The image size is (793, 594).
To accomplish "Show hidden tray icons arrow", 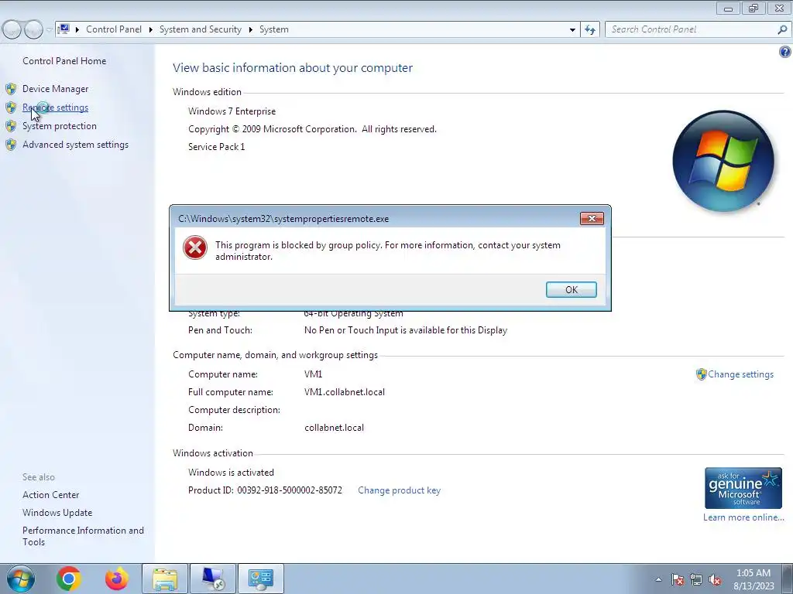I will [658, 580].
